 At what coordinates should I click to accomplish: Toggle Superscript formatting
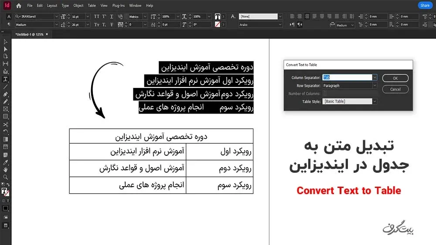click(104, 17)
